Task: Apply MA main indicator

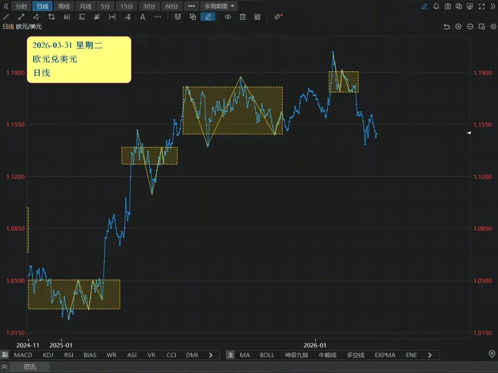Action: pos(244,355)
